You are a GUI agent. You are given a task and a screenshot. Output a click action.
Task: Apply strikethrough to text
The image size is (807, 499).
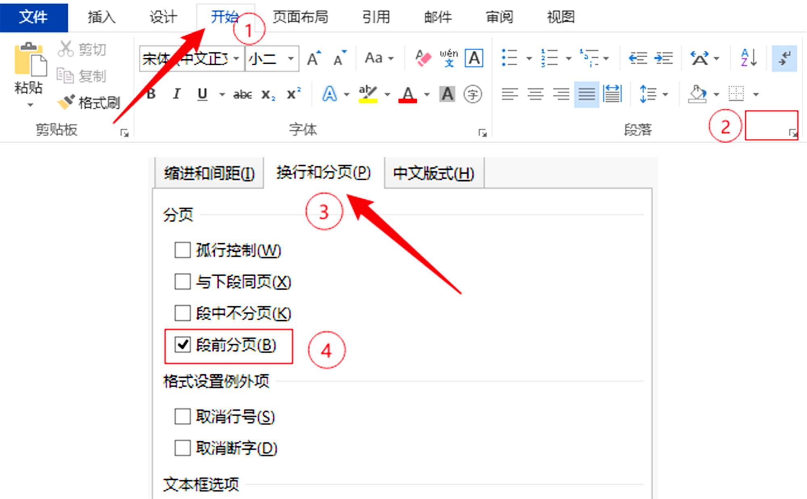coord(242,94)
